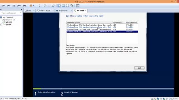179x100 pixels.
Task: Click the 'Operating system' column header
Action: pyautogui.click(x=89, y=22)
